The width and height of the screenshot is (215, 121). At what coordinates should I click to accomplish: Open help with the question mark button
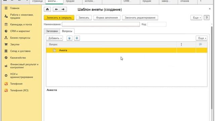(x=207, y=17)
